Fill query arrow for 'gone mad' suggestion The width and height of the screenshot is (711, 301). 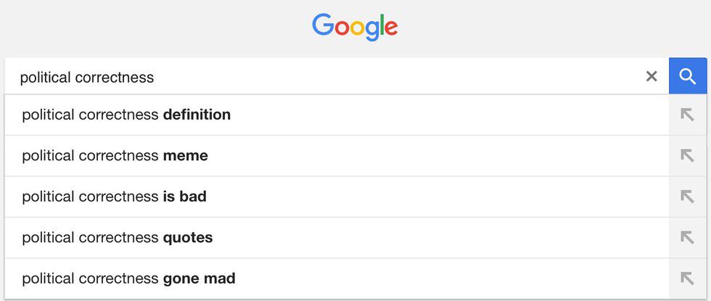(687, 279)
